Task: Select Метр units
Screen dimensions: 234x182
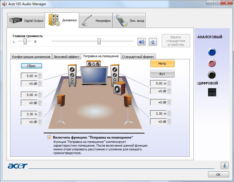Action: 162,64
